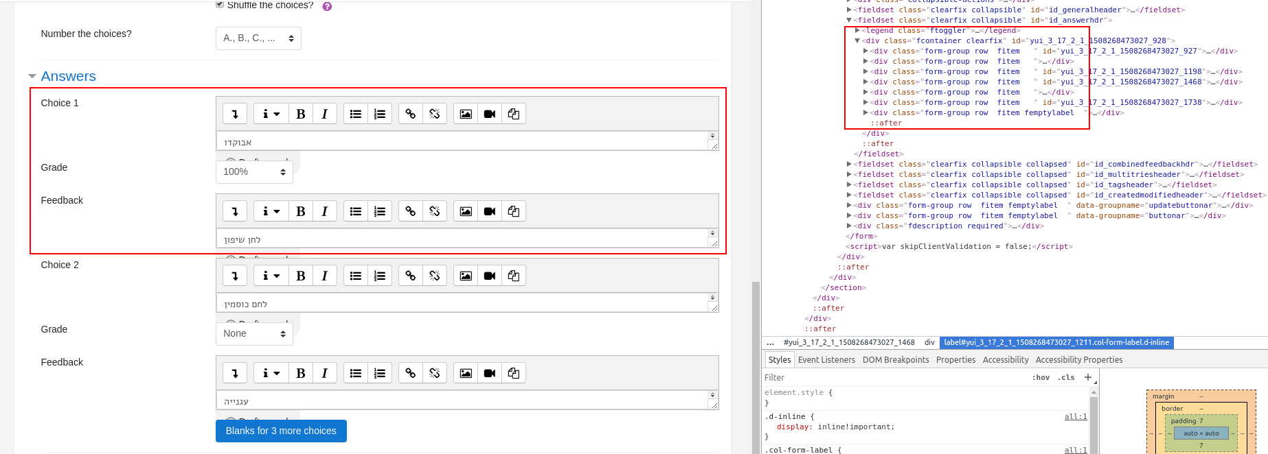Open Choice 2 Grade None dropdown
Image resolution: width=1268 pixels, height=454 pixels.
[254, 334]
